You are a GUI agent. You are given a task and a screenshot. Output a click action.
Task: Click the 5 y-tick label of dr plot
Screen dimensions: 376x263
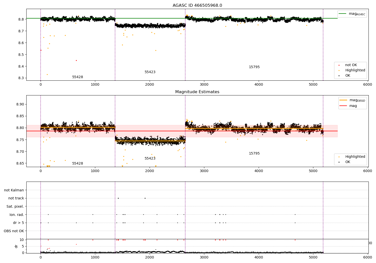click(x=23, y=246)
